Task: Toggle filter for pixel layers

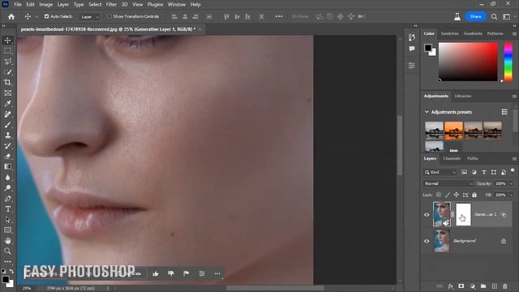Action: (464, 172)
